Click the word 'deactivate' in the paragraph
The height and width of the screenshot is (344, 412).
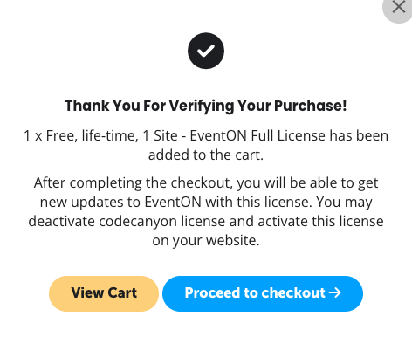pyautogui.click(x=61, y=221)
